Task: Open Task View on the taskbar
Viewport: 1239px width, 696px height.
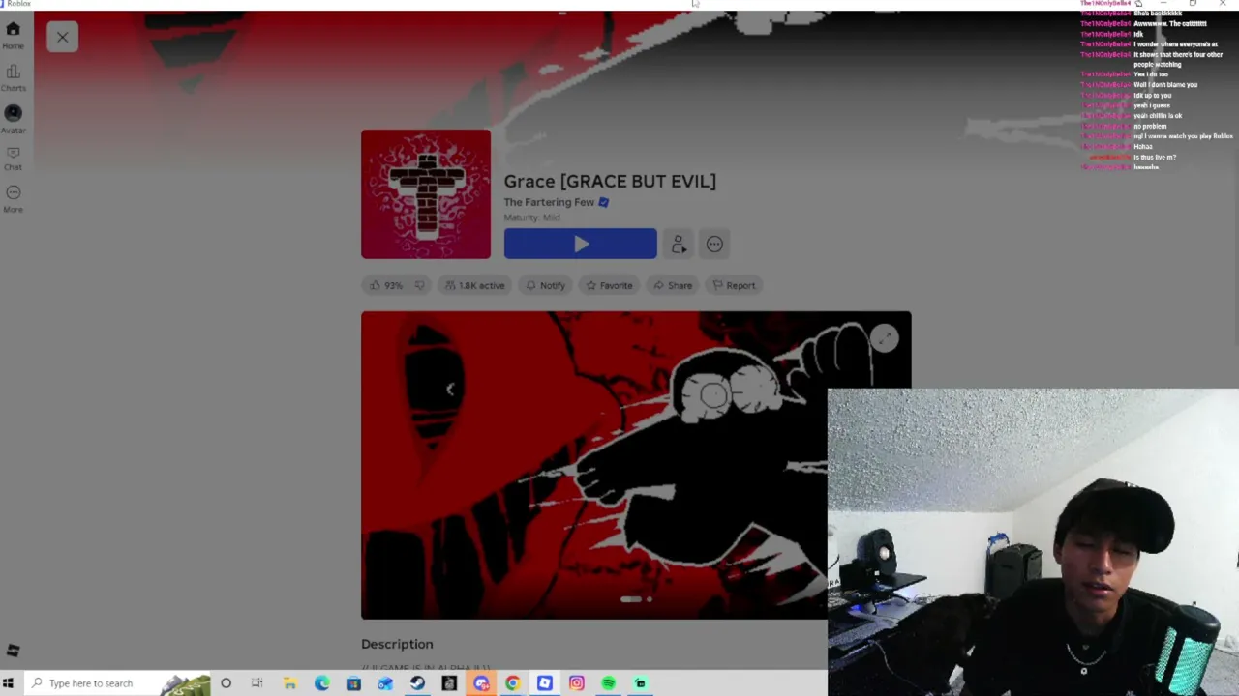Action: coord(257,683)
